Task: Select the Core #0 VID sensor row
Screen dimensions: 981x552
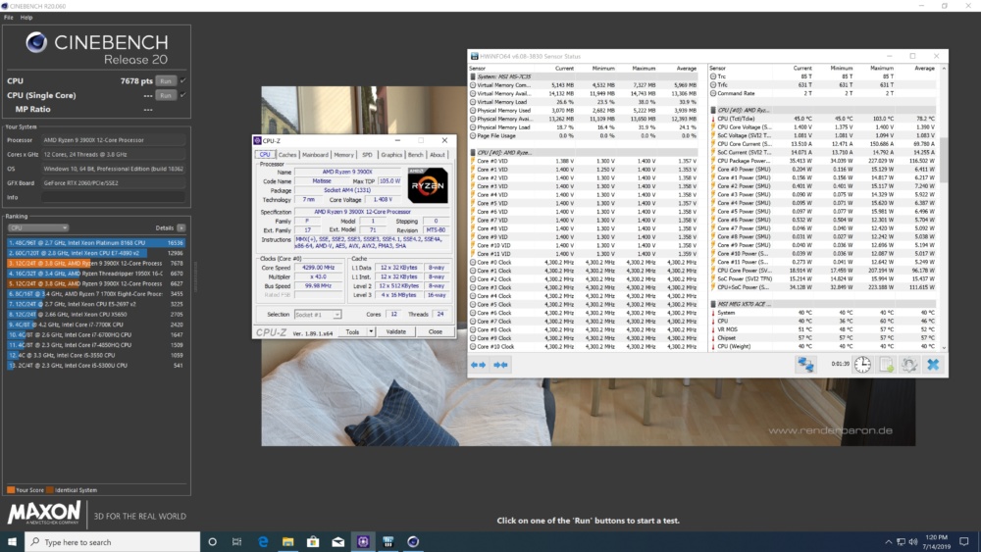Action: (x=584, y=161)
